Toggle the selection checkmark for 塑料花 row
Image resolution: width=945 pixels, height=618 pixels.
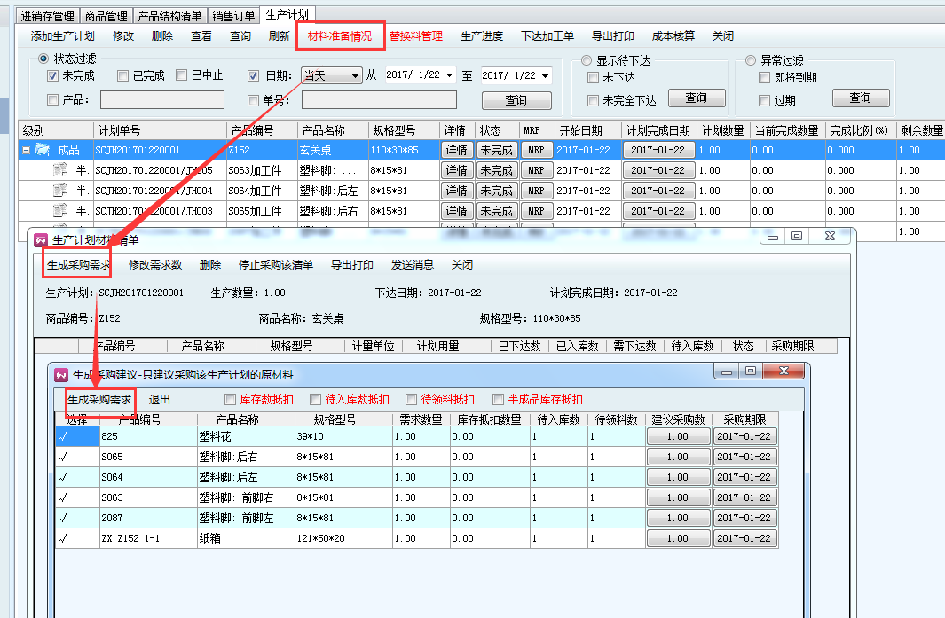point(62,436)
